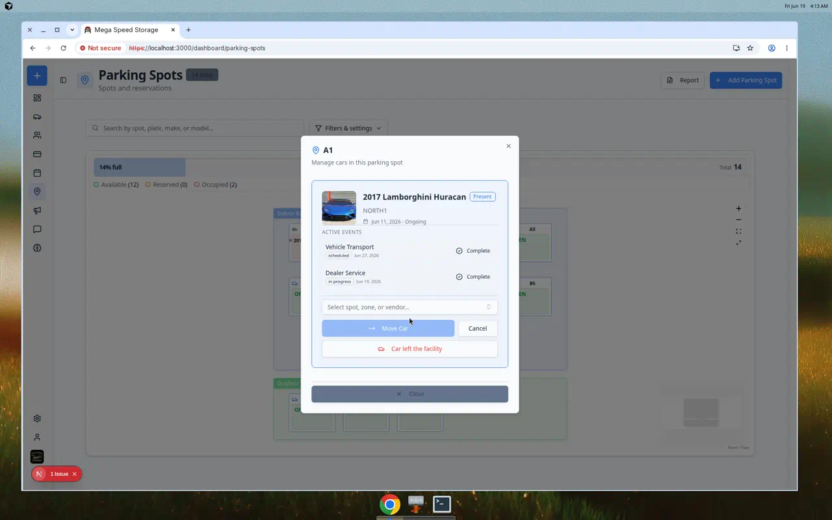Cancel the car move
Image resolution: width=832 pixels, height=520 pixels.
478,328
